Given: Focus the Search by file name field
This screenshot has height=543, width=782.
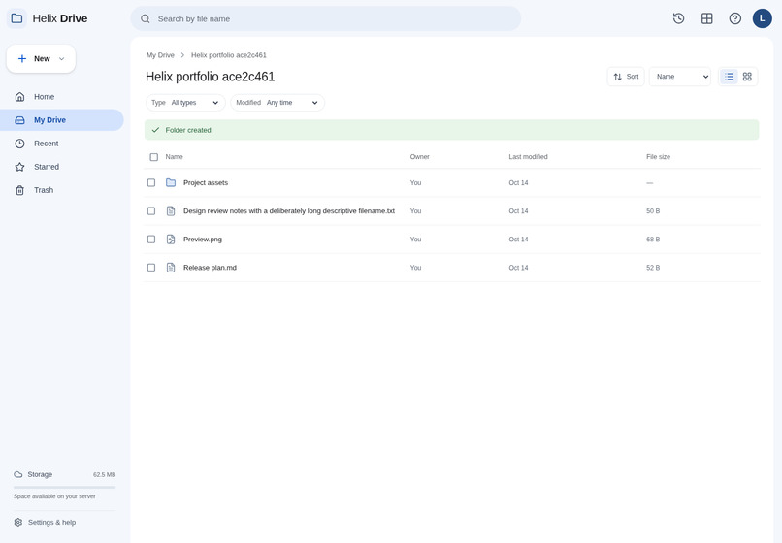Looking at the screenshot, I should coord(326,19).
